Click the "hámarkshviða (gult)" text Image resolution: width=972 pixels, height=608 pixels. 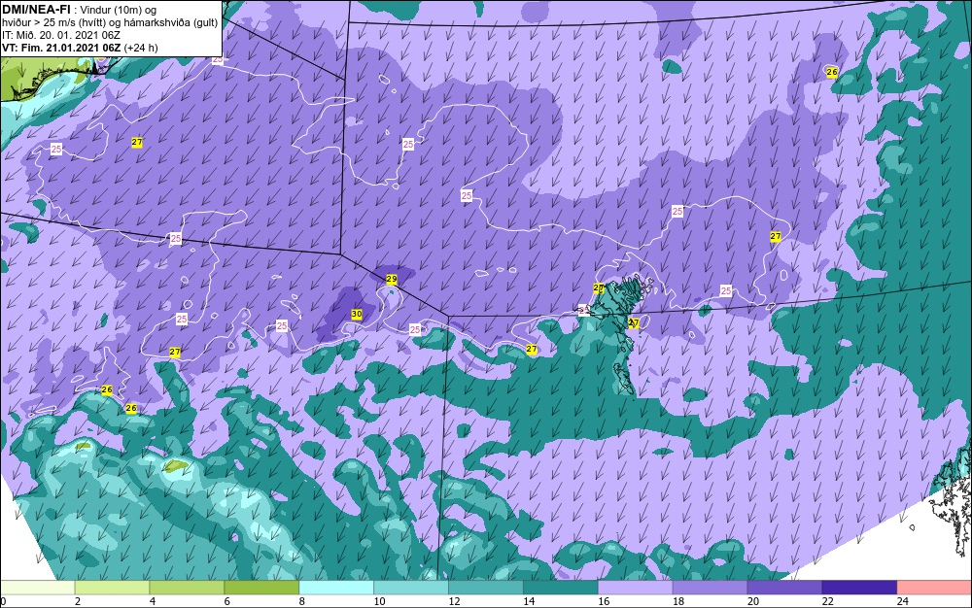tap(174, 23)
